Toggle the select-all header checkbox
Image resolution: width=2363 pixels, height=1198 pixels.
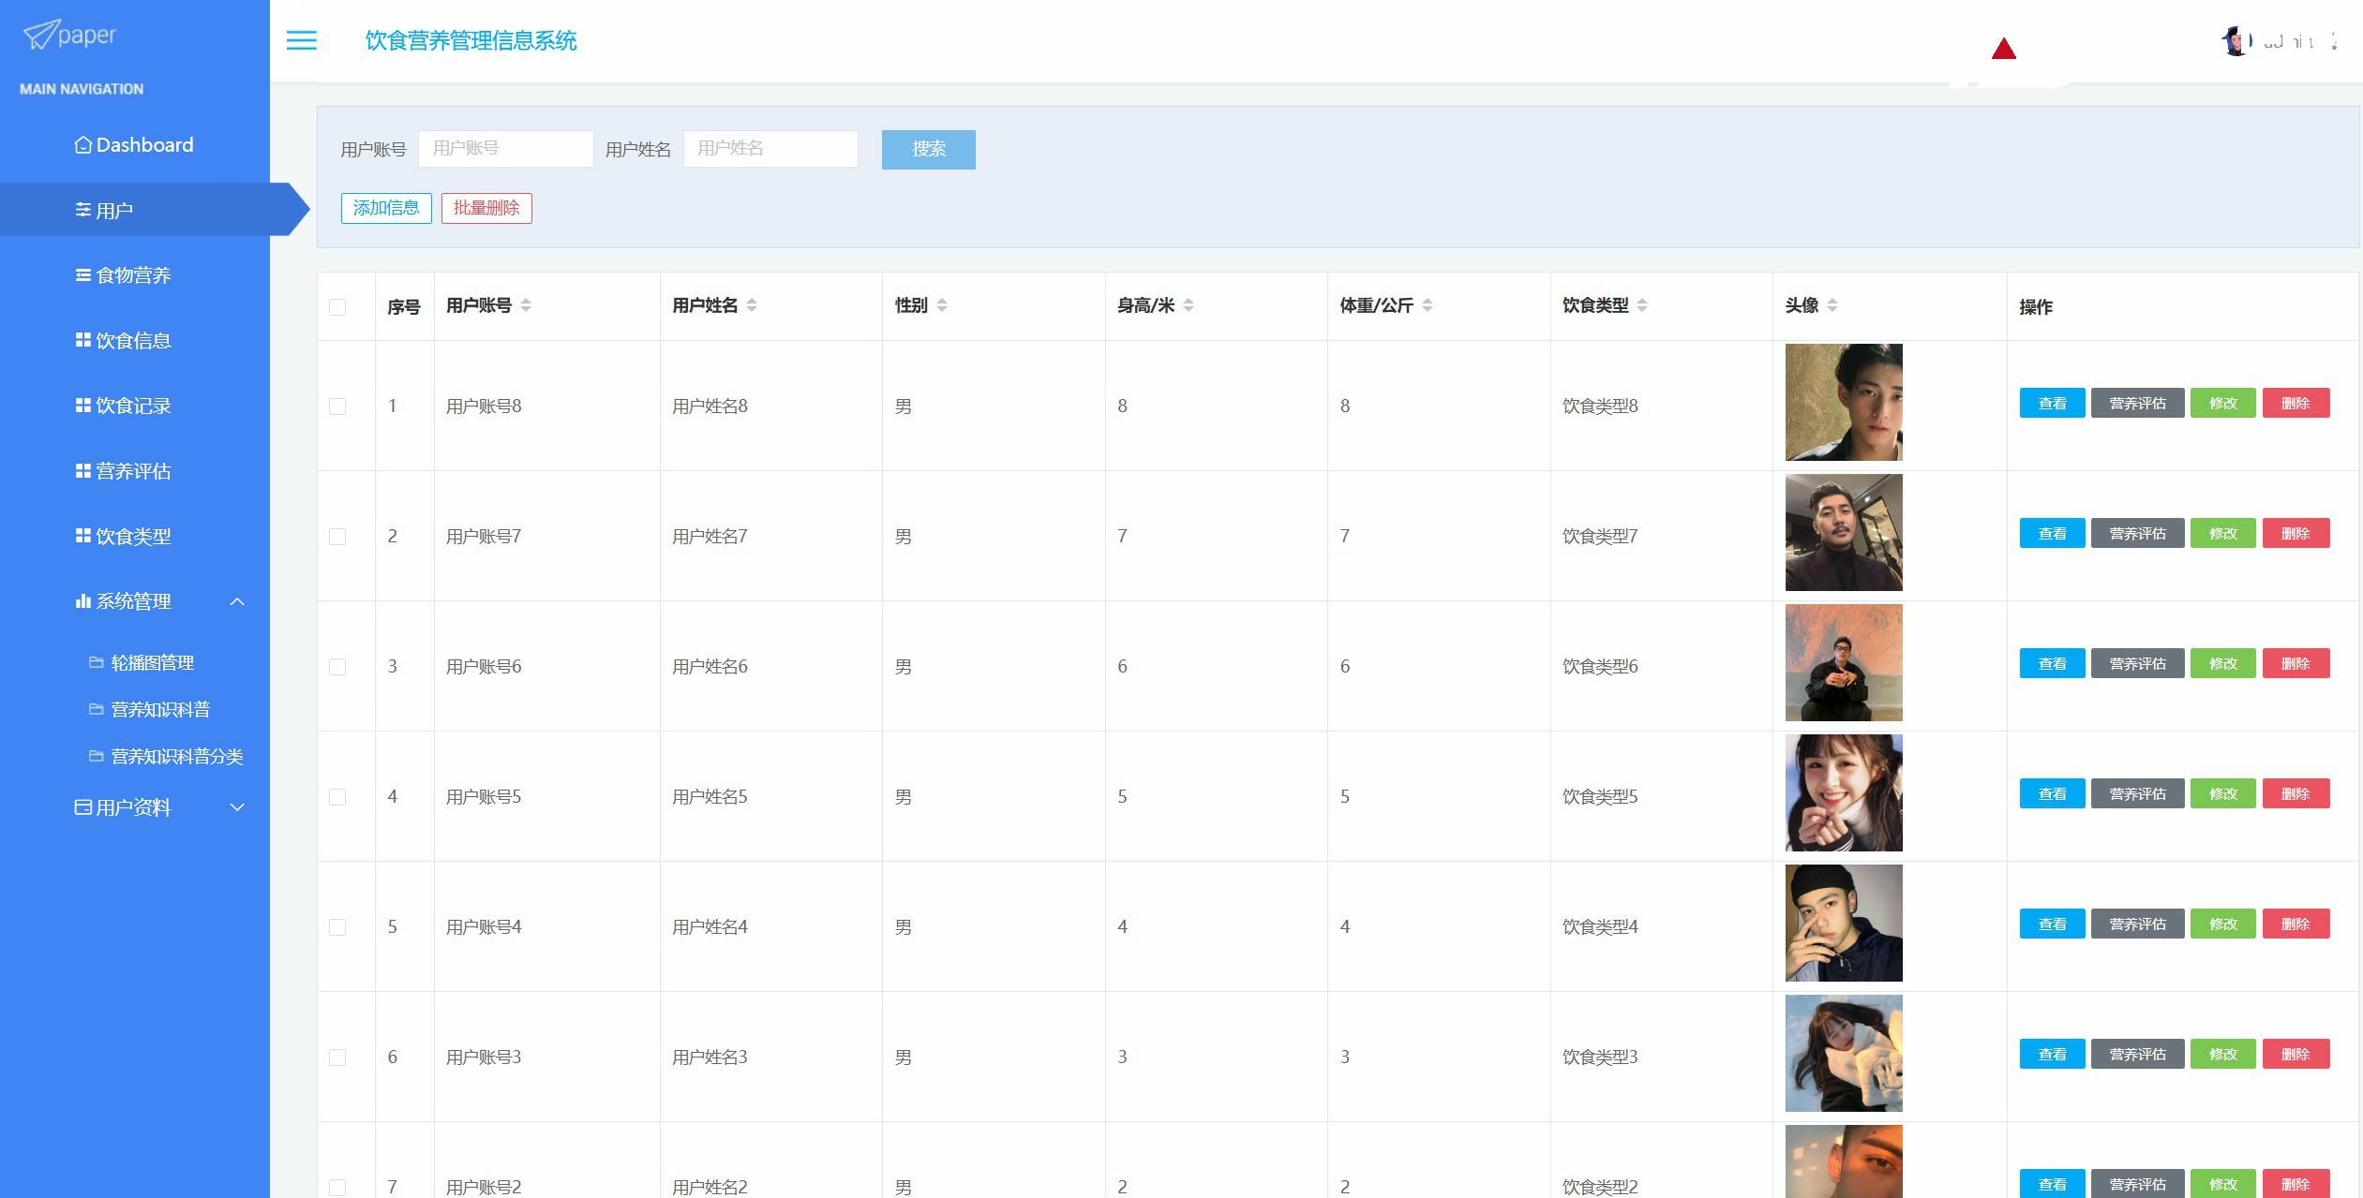pyautogui.click(x=337, y=307)
